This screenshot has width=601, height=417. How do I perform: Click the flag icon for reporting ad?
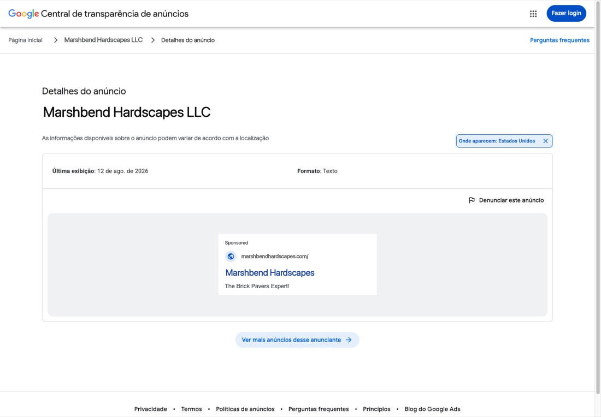click(x=472, y=200)
